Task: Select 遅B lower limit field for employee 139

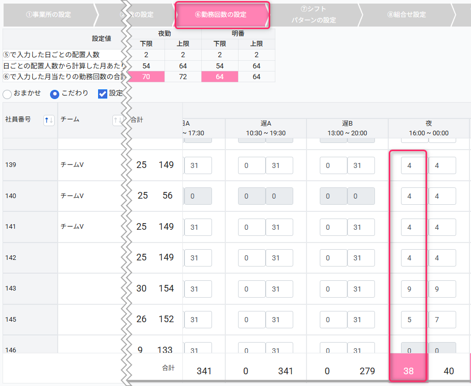Action: coord(334,165)
